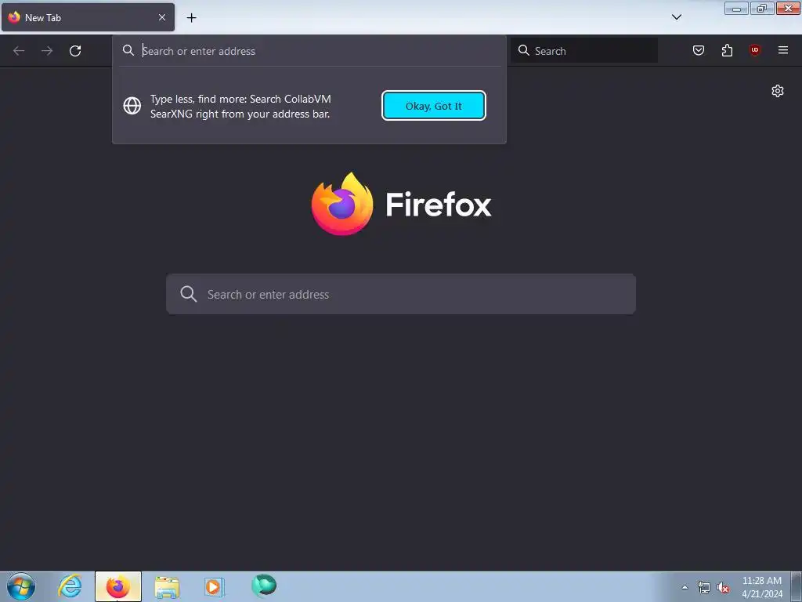
Task: Open the teal globe taskbar application
Action: pyautogui.click(x=264, y=586)
